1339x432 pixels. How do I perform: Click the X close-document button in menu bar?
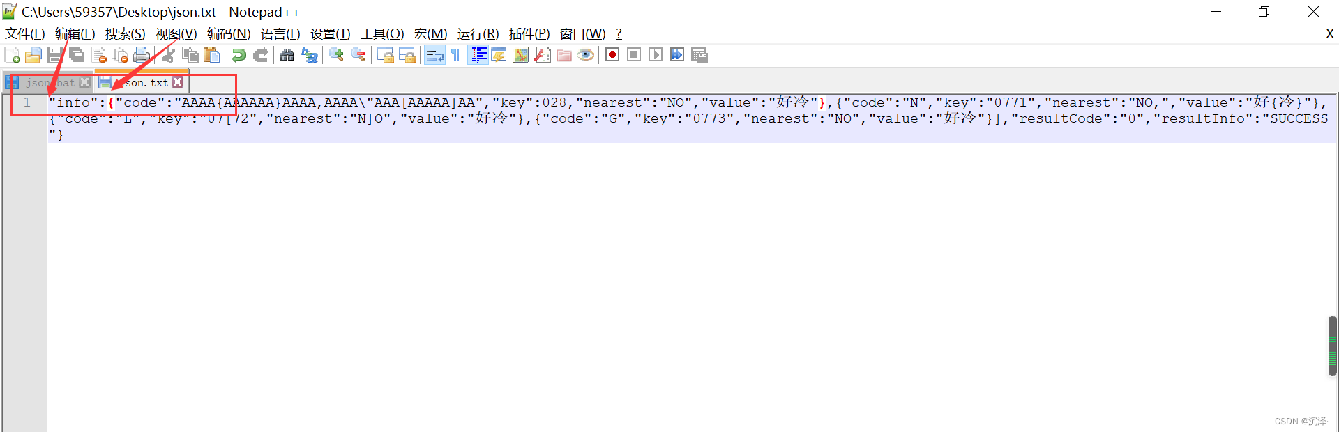[x=1329, y=33]
